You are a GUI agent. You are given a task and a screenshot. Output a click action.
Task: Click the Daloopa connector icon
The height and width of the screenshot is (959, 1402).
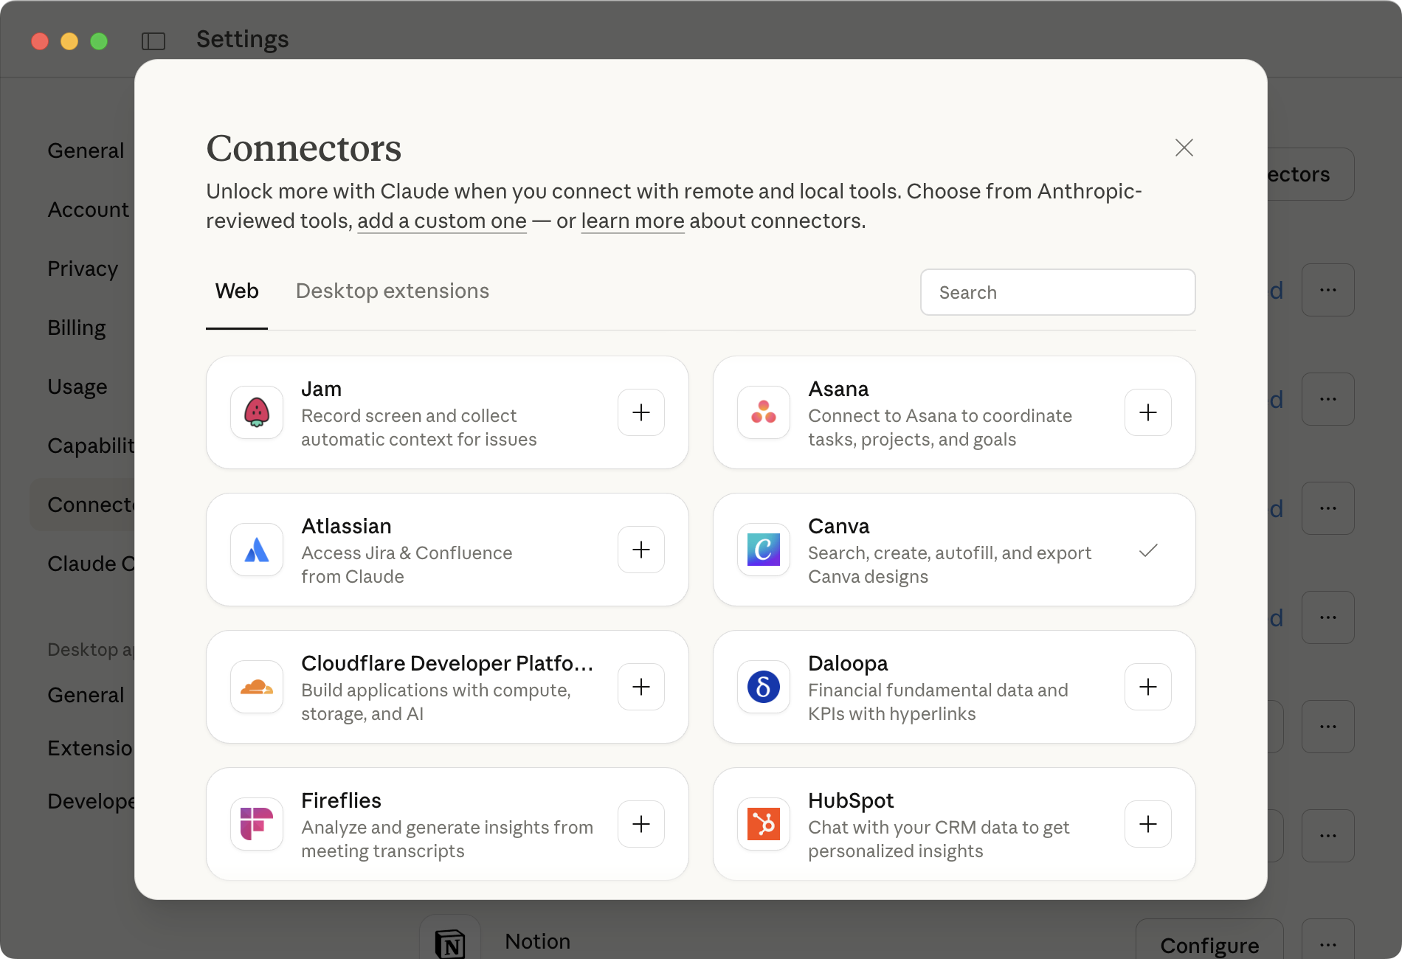764,687
